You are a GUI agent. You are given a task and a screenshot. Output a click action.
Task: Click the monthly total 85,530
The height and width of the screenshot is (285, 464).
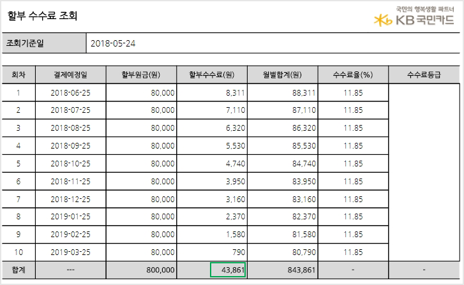click(x=304, y=146)
